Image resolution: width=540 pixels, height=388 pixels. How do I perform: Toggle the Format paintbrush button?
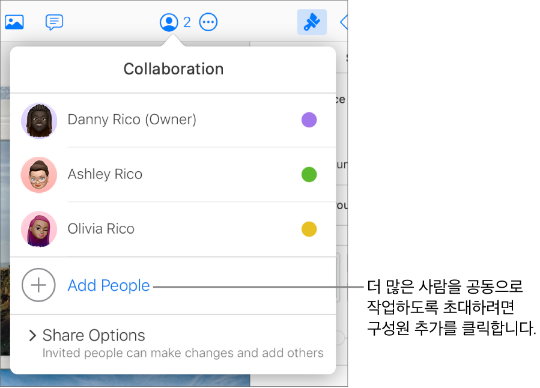pos(312,22)
